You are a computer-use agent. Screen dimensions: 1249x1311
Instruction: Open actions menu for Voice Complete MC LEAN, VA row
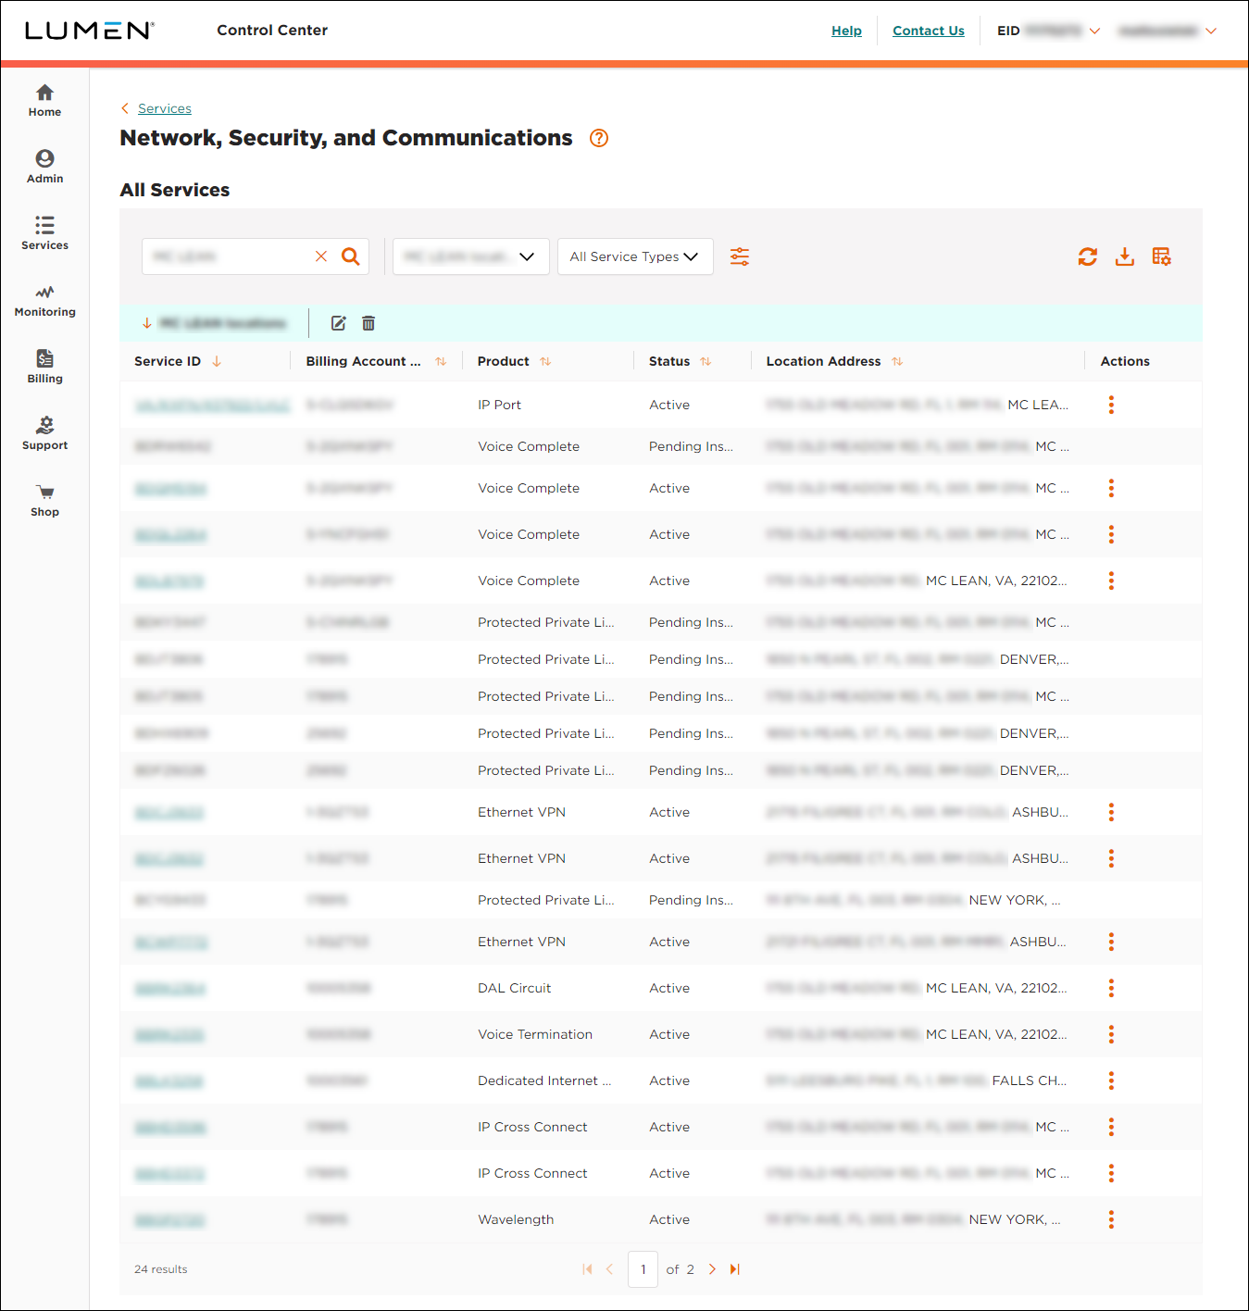point(1111,581)
